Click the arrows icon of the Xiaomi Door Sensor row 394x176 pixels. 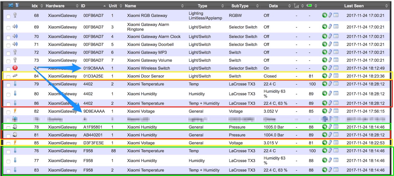[15, 76]
